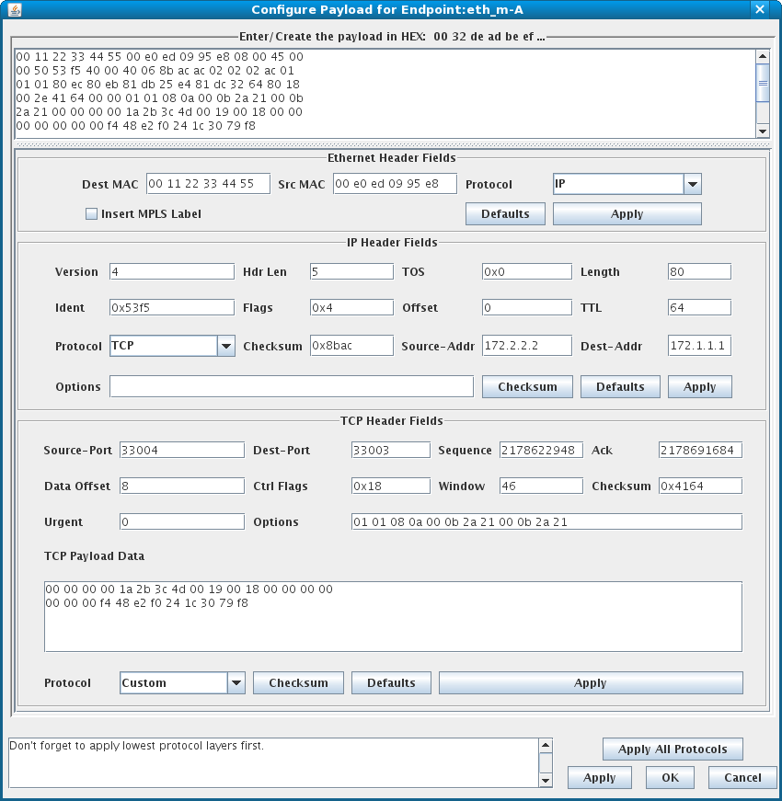Focus the HEX payload text area
The width and height of the screenshot is (782, 801).
[385, 94]
